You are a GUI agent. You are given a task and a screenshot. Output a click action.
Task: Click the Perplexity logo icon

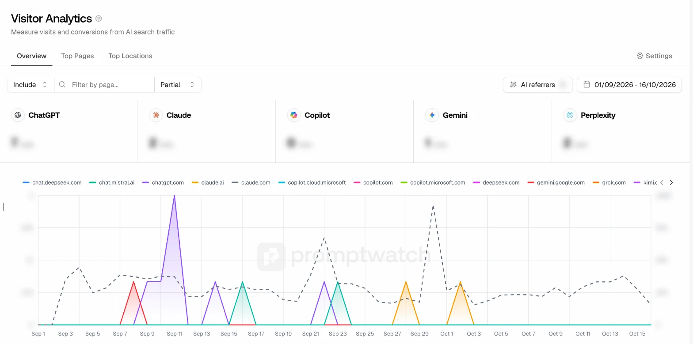point(570,115)
